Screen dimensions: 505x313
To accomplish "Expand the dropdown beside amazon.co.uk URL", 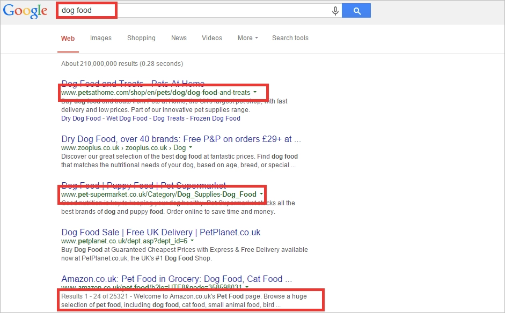I will 246,287.
